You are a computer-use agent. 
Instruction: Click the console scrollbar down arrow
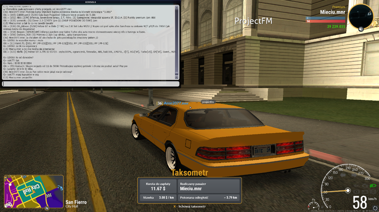pos(177,77)
